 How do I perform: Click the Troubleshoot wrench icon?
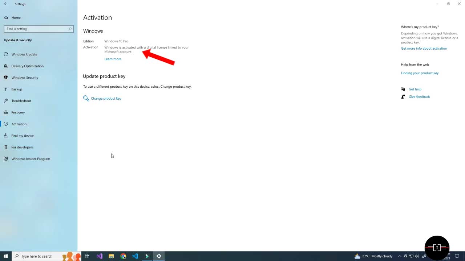click(x=6, y=101)
